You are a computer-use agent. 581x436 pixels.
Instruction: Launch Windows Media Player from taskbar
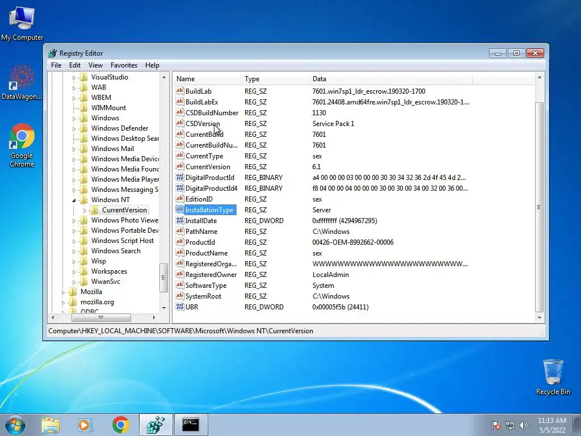[85, 425]
